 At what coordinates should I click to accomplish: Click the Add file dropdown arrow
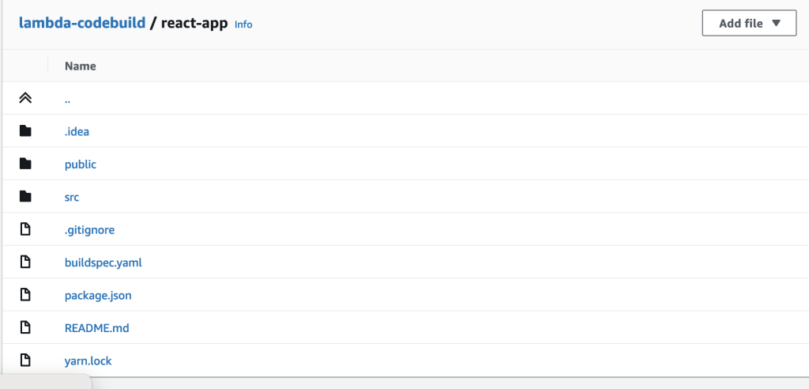pos(776,23)
